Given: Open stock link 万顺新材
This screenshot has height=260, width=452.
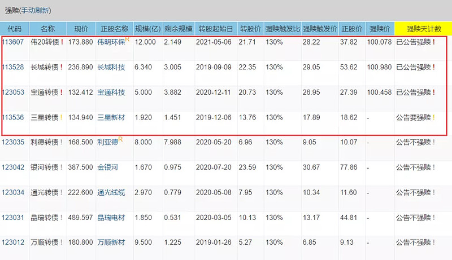Looking at the screenshot, I should [x=111, y=242].
